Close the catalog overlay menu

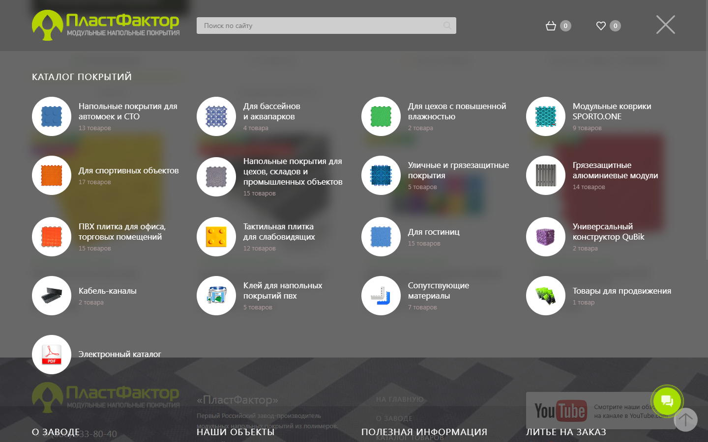point(665,25)
